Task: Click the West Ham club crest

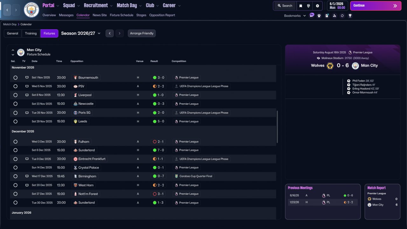Action: [75, 185]
